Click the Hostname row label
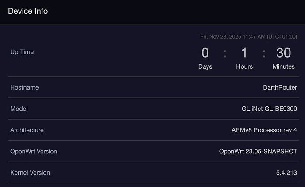Image resolution: width=305 pixels, height=187 pixels. click(24, 87)
